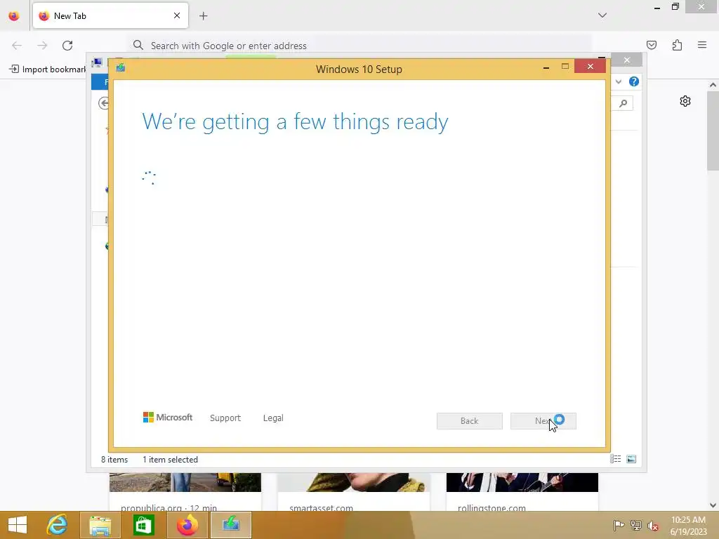719x539 pixels.
Task: Click the muted volume tray icon
Action: (653, 526)
